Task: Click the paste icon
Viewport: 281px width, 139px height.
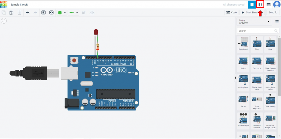Action: [x=11, y=13]
